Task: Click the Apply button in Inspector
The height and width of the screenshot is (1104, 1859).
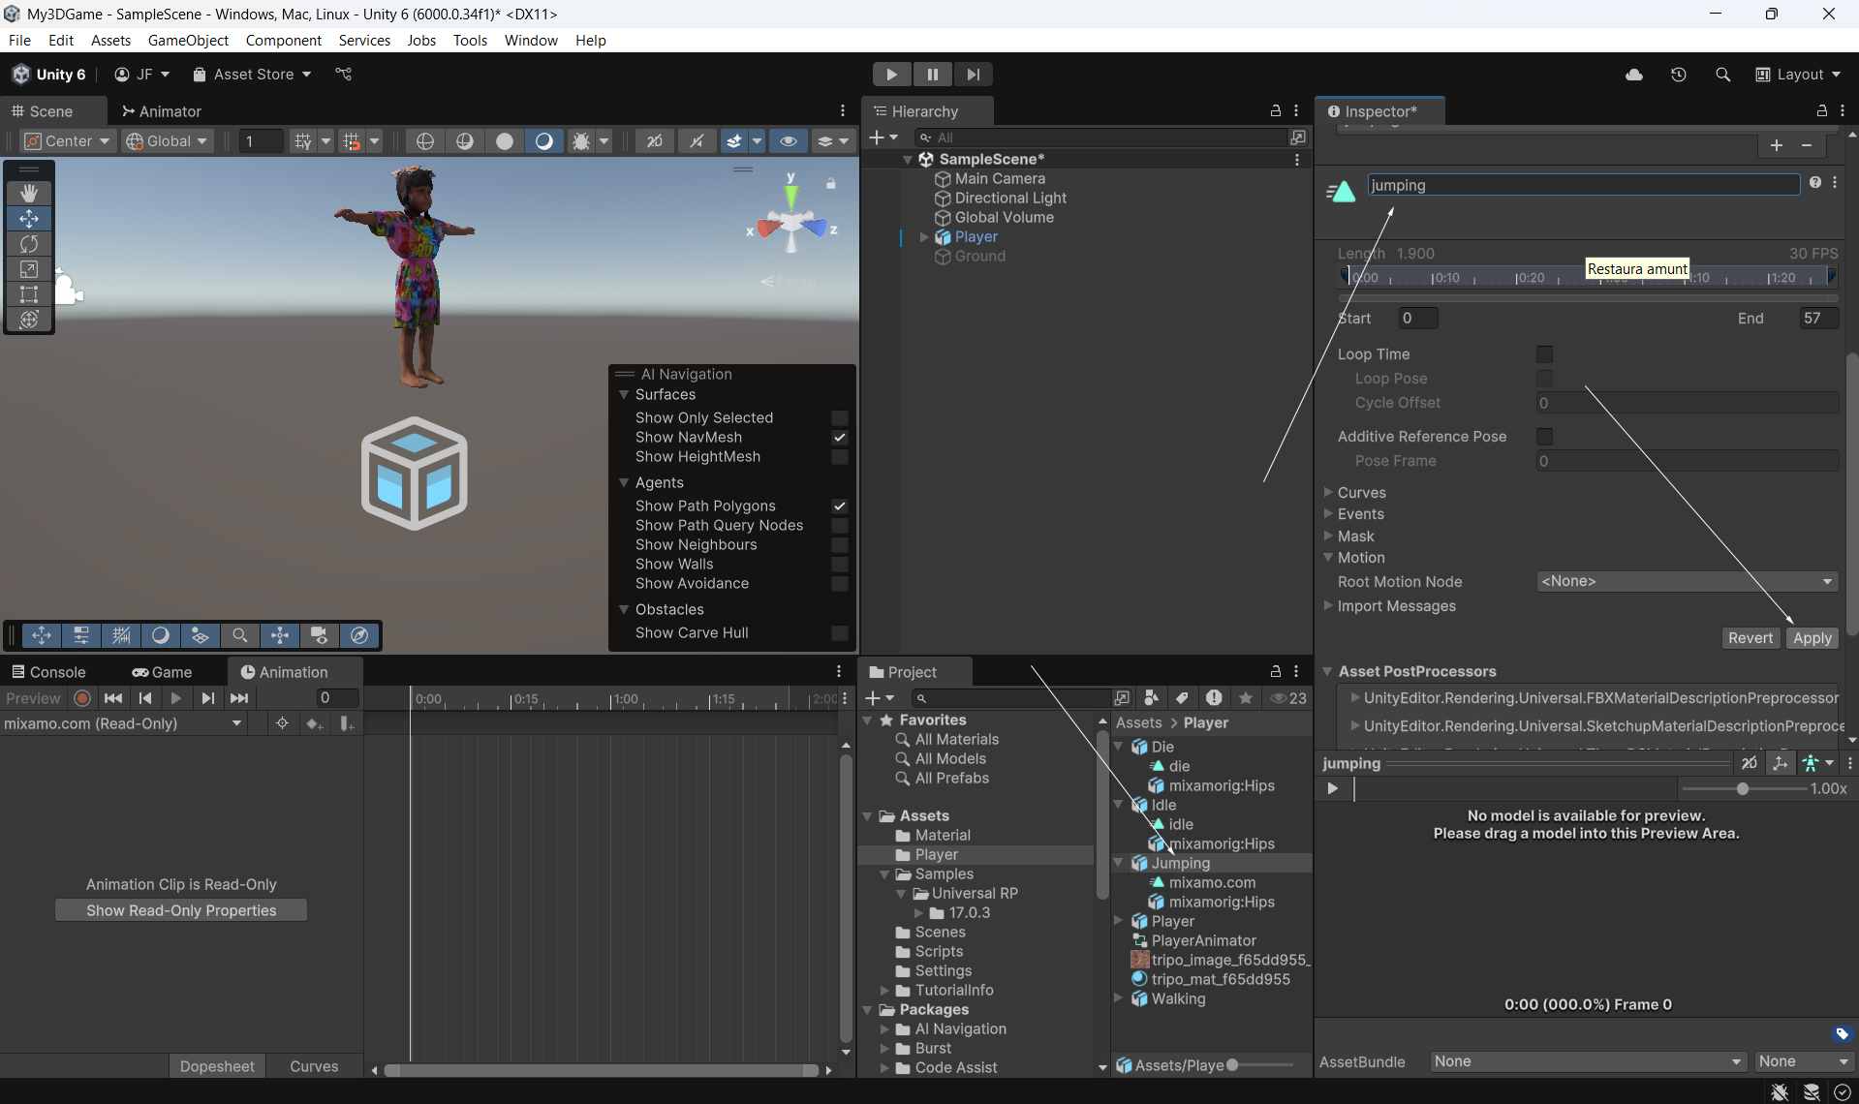Action: pyautogui.click(x=1812, y=637)
